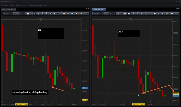Viewport: 181px width, 107px height.
Task: Open the Help menu
Action: click(45, 5)
